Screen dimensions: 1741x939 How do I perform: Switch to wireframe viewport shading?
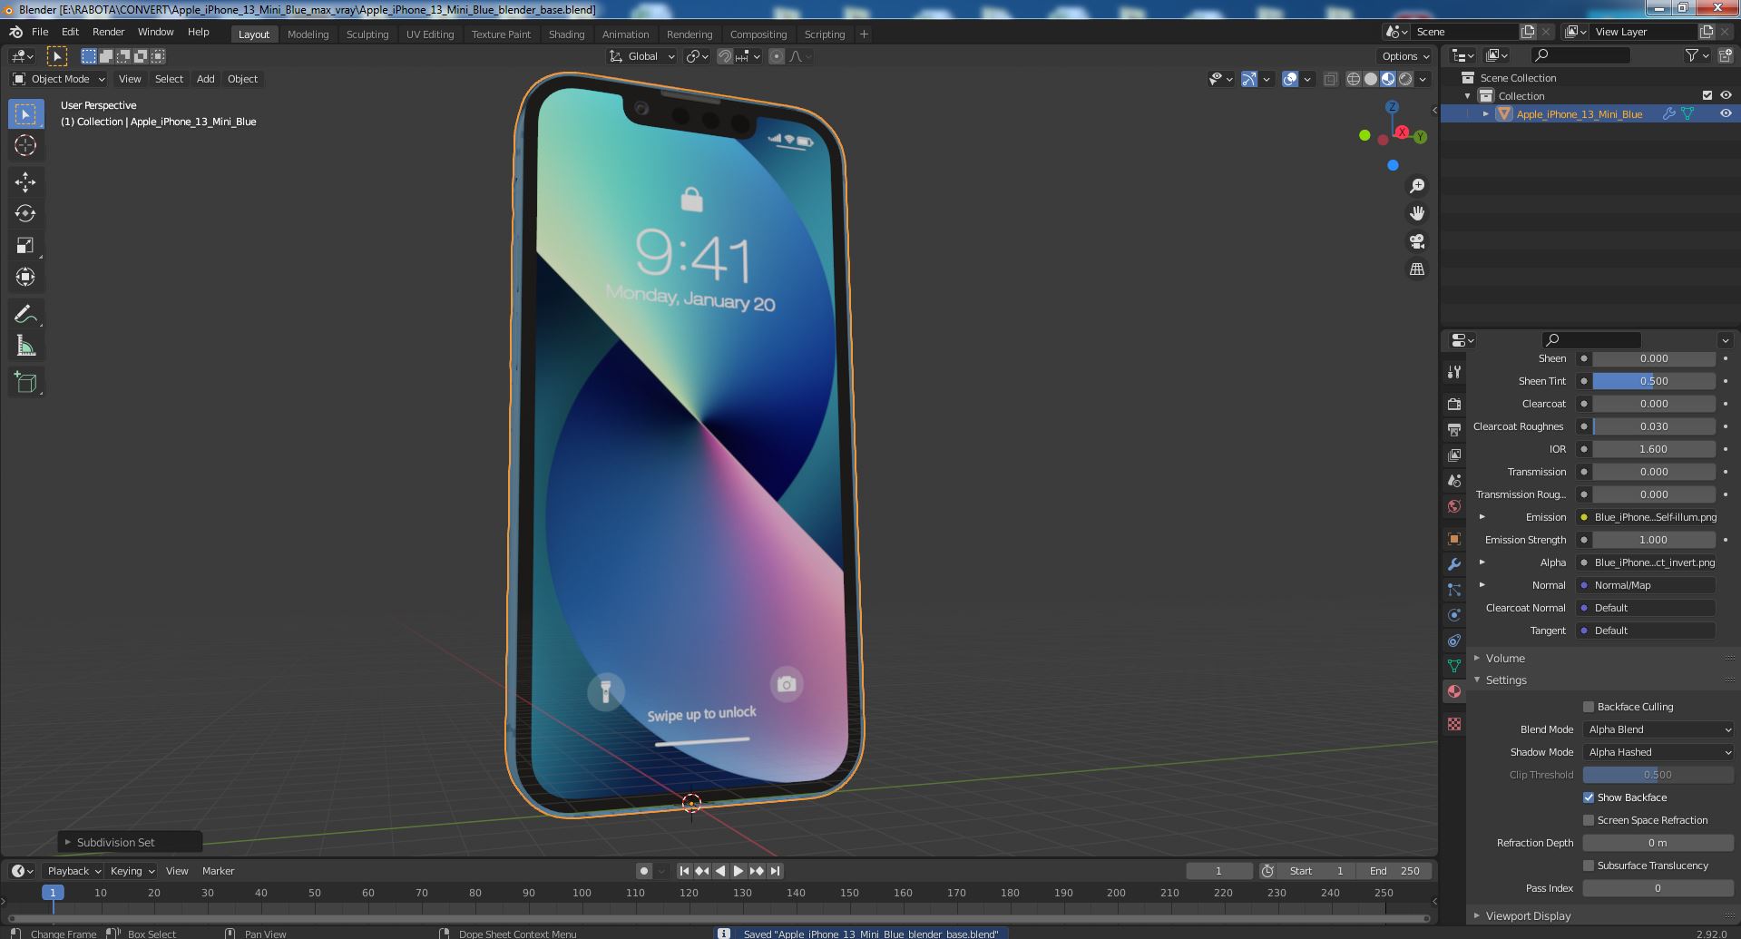coord(1354,79)
